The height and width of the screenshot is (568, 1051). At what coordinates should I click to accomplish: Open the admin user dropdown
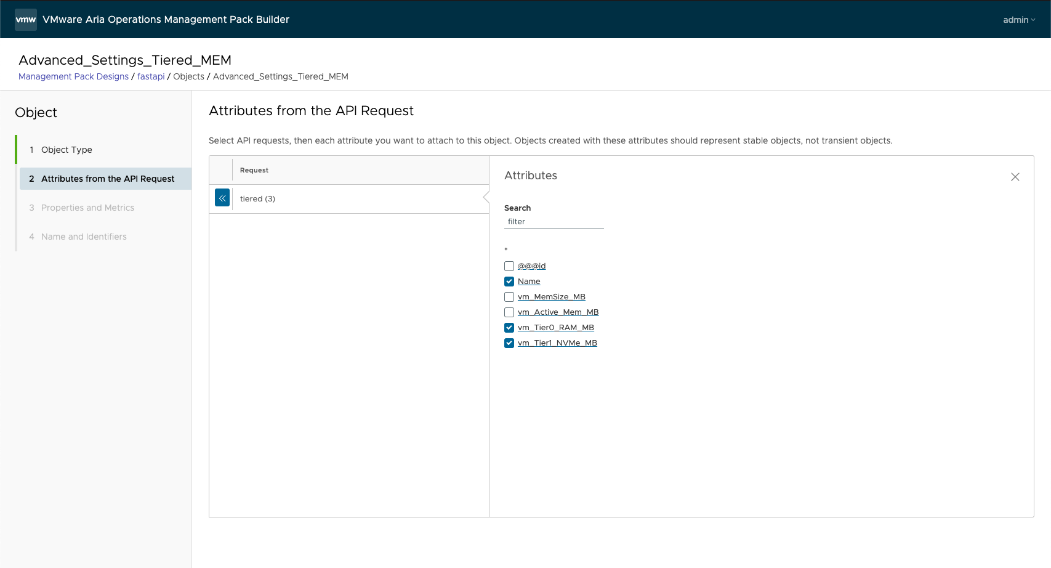(x=1018, y=20)
